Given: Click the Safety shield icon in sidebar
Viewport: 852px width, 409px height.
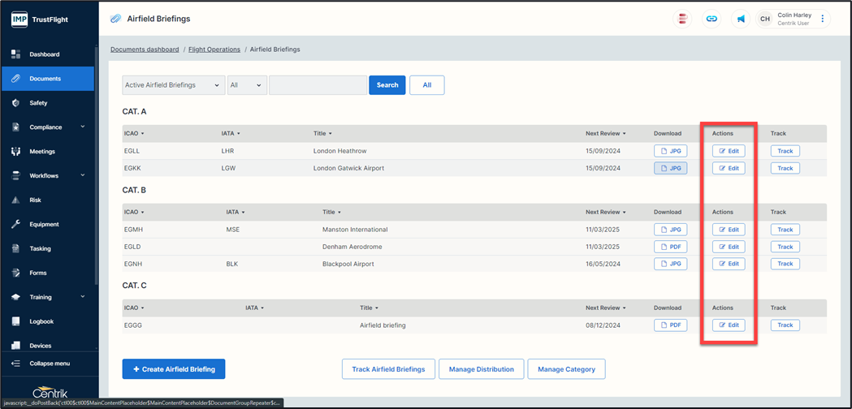Looking at the screenshot, I should click(15, 103).
